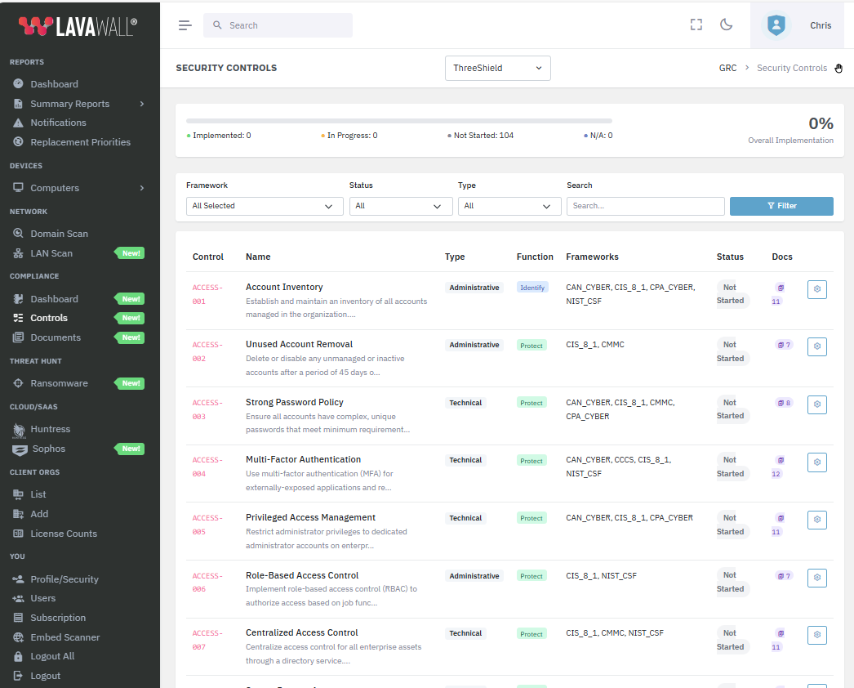This screenshot has height=688, width=854.
Task: Open LAN Scan in sidebar
Action: 51,253
